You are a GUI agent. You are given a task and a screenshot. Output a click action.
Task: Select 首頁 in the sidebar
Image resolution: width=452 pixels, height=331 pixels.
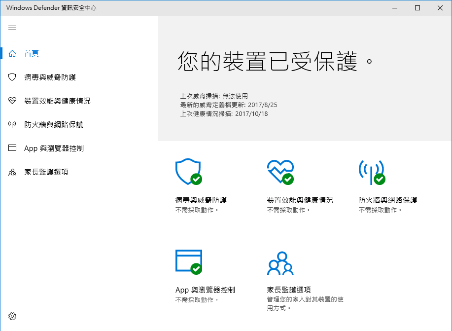pyautogui.click(x=32, y=53)
